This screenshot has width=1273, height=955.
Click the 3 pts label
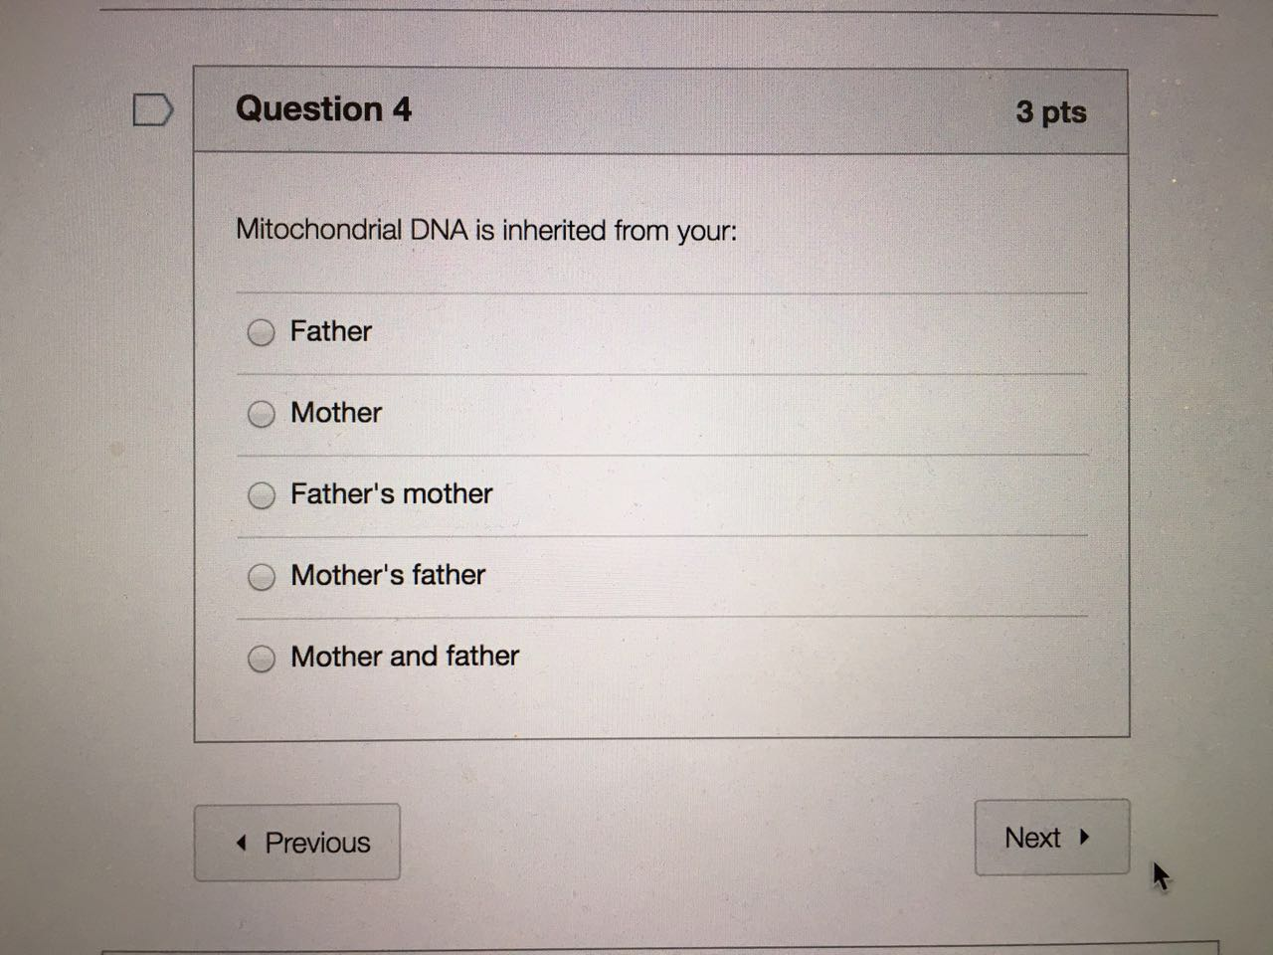tap(1051, 113)
